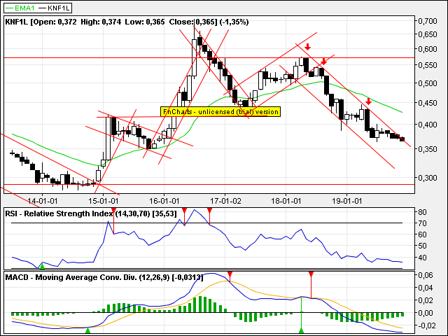The width and height of the screenshot is (448, 336).
Task: Click the 0,500 price axis label
Action: [x=428, y=83]
